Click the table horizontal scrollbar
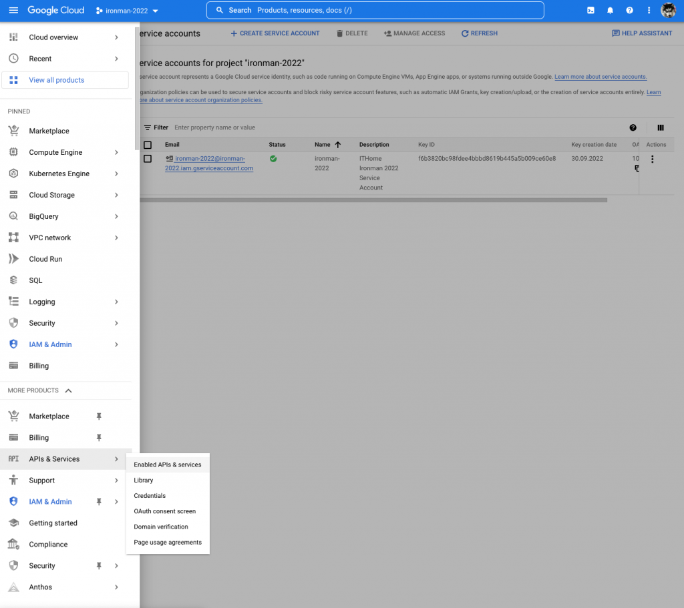Image resolution: width=684 pixels, height=608 pixels. pos(373,200)
